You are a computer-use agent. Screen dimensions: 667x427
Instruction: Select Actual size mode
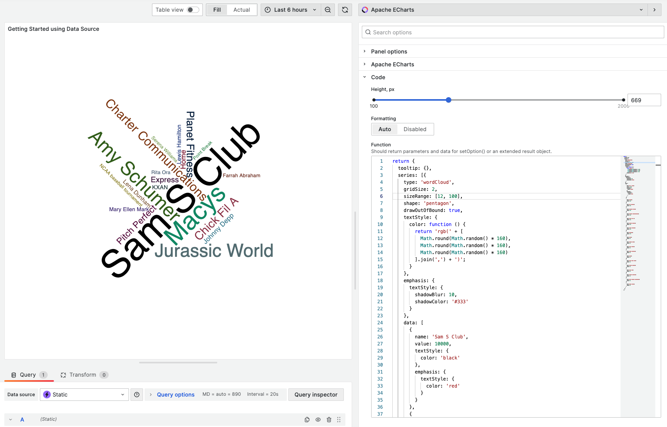coord(241,9)
